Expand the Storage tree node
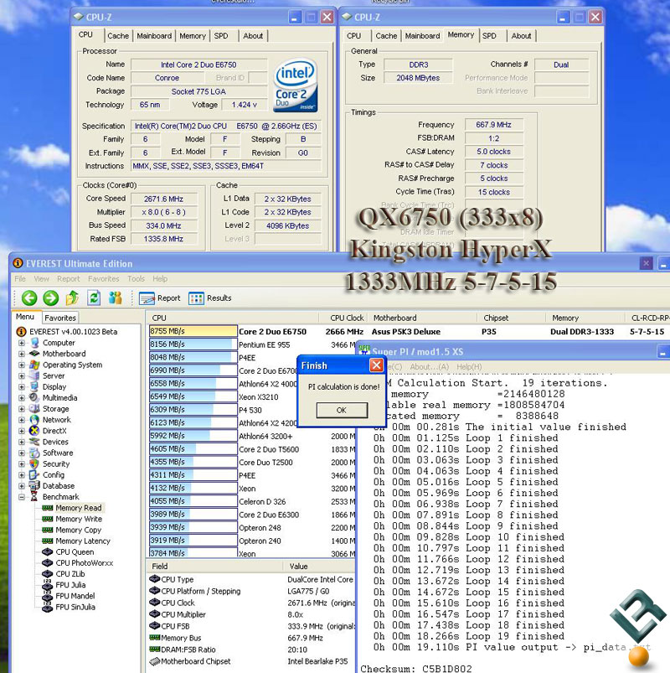The width and height of the screenshot is (670, 673). coord(22,409)
